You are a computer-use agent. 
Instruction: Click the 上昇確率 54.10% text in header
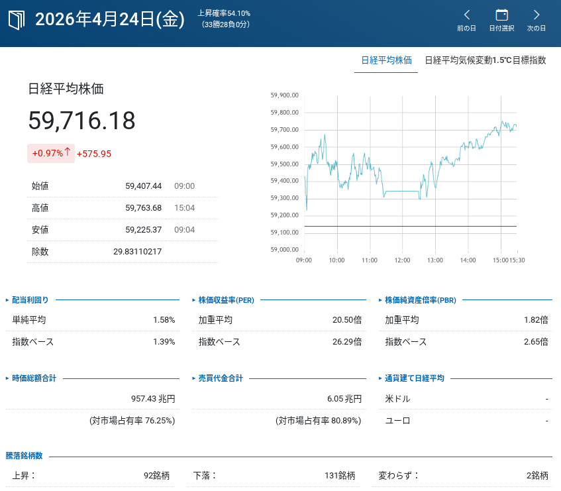click(x=224, y=13)
